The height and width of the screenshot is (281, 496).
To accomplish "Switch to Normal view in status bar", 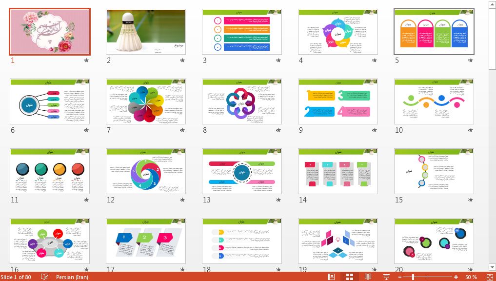I will click(x=332, y=277).
